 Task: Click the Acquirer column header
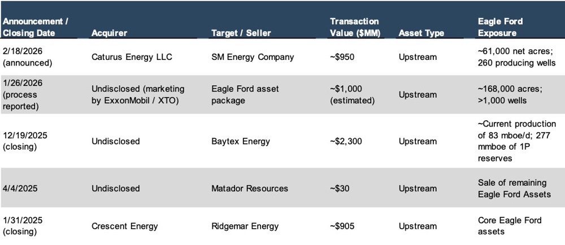coord(110,33)
